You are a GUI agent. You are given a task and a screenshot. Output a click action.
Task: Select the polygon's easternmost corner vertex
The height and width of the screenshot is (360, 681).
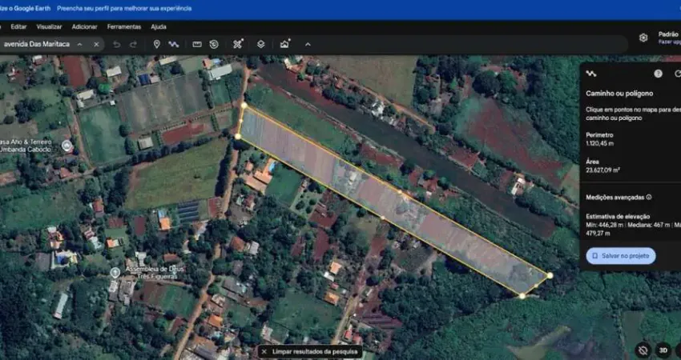pos(550,275)
